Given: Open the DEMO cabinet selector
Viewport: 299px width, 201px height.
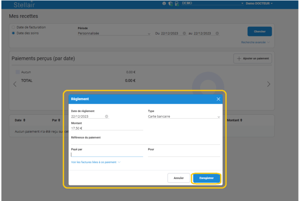Looking at the screenshot, I should (x=213, y=3).
